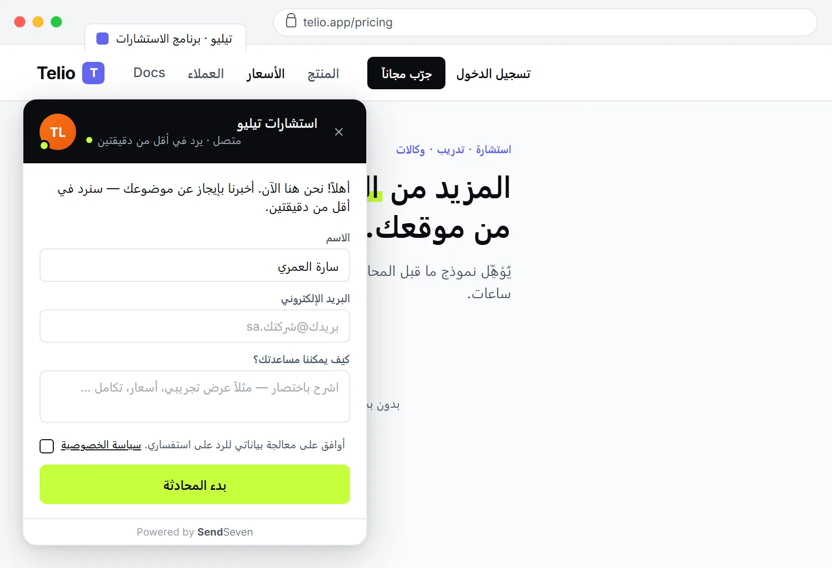Focus the name field with سارة العمري
Screen dimensions: 832x568
[x=195, y=265]
